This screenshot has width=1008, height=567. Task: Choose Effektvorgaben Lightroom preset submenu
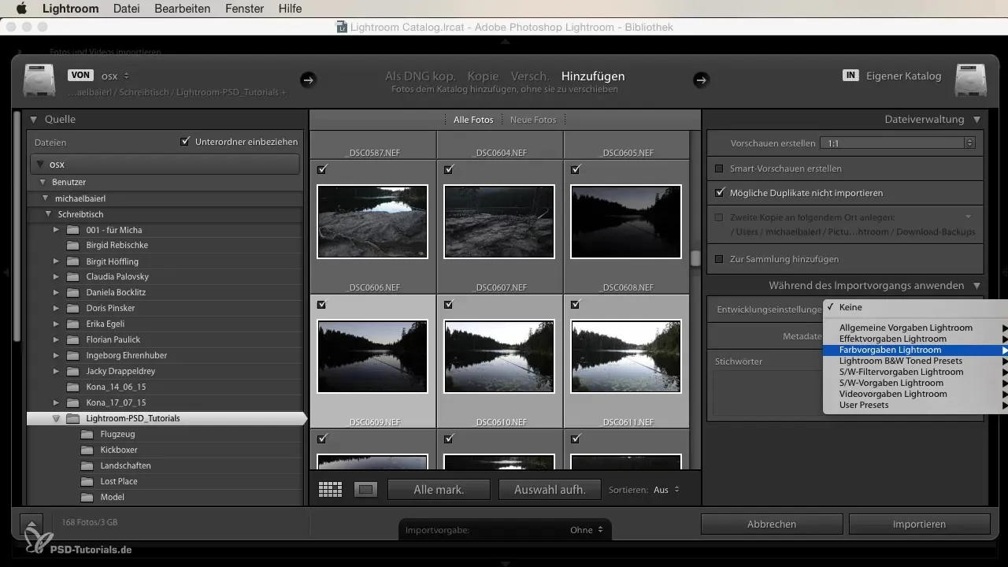[x=915, y=339]
